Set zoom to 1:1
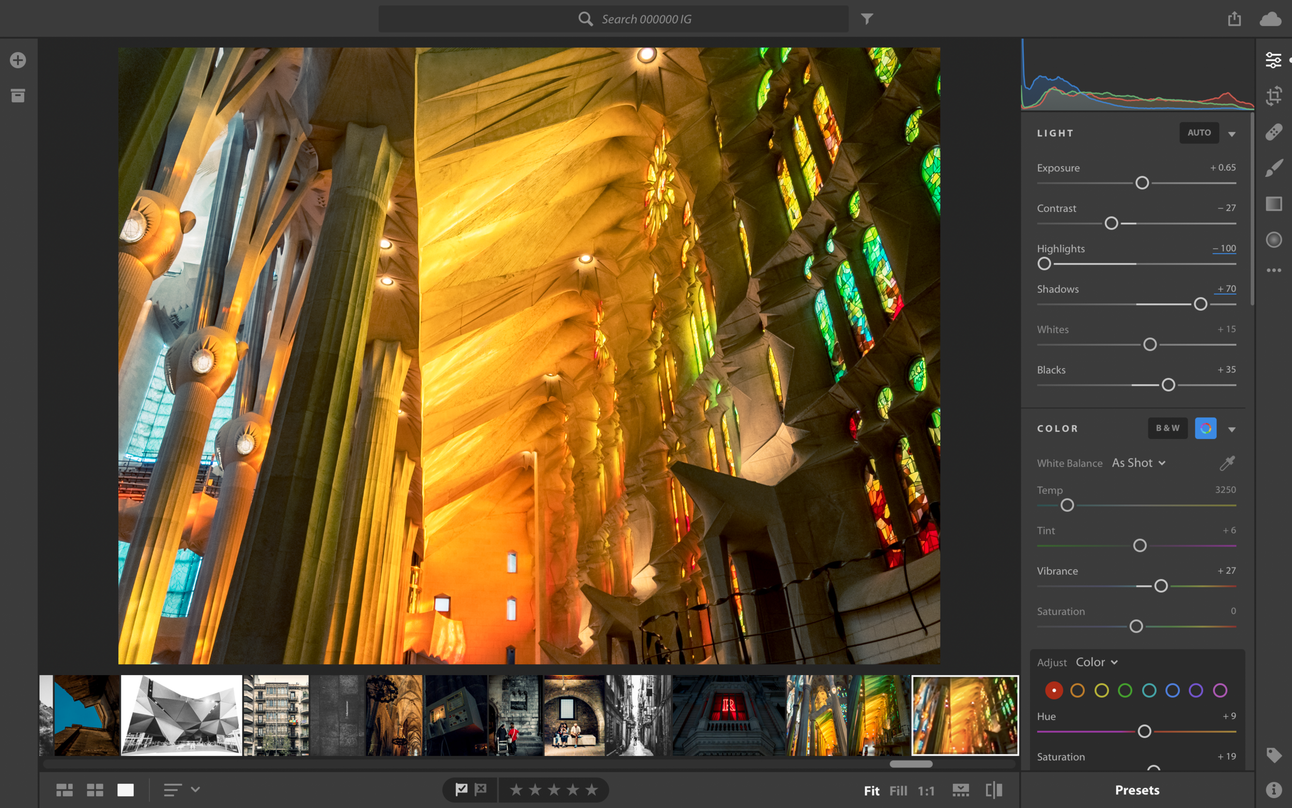1292x808 pixels. click(926, 790)
